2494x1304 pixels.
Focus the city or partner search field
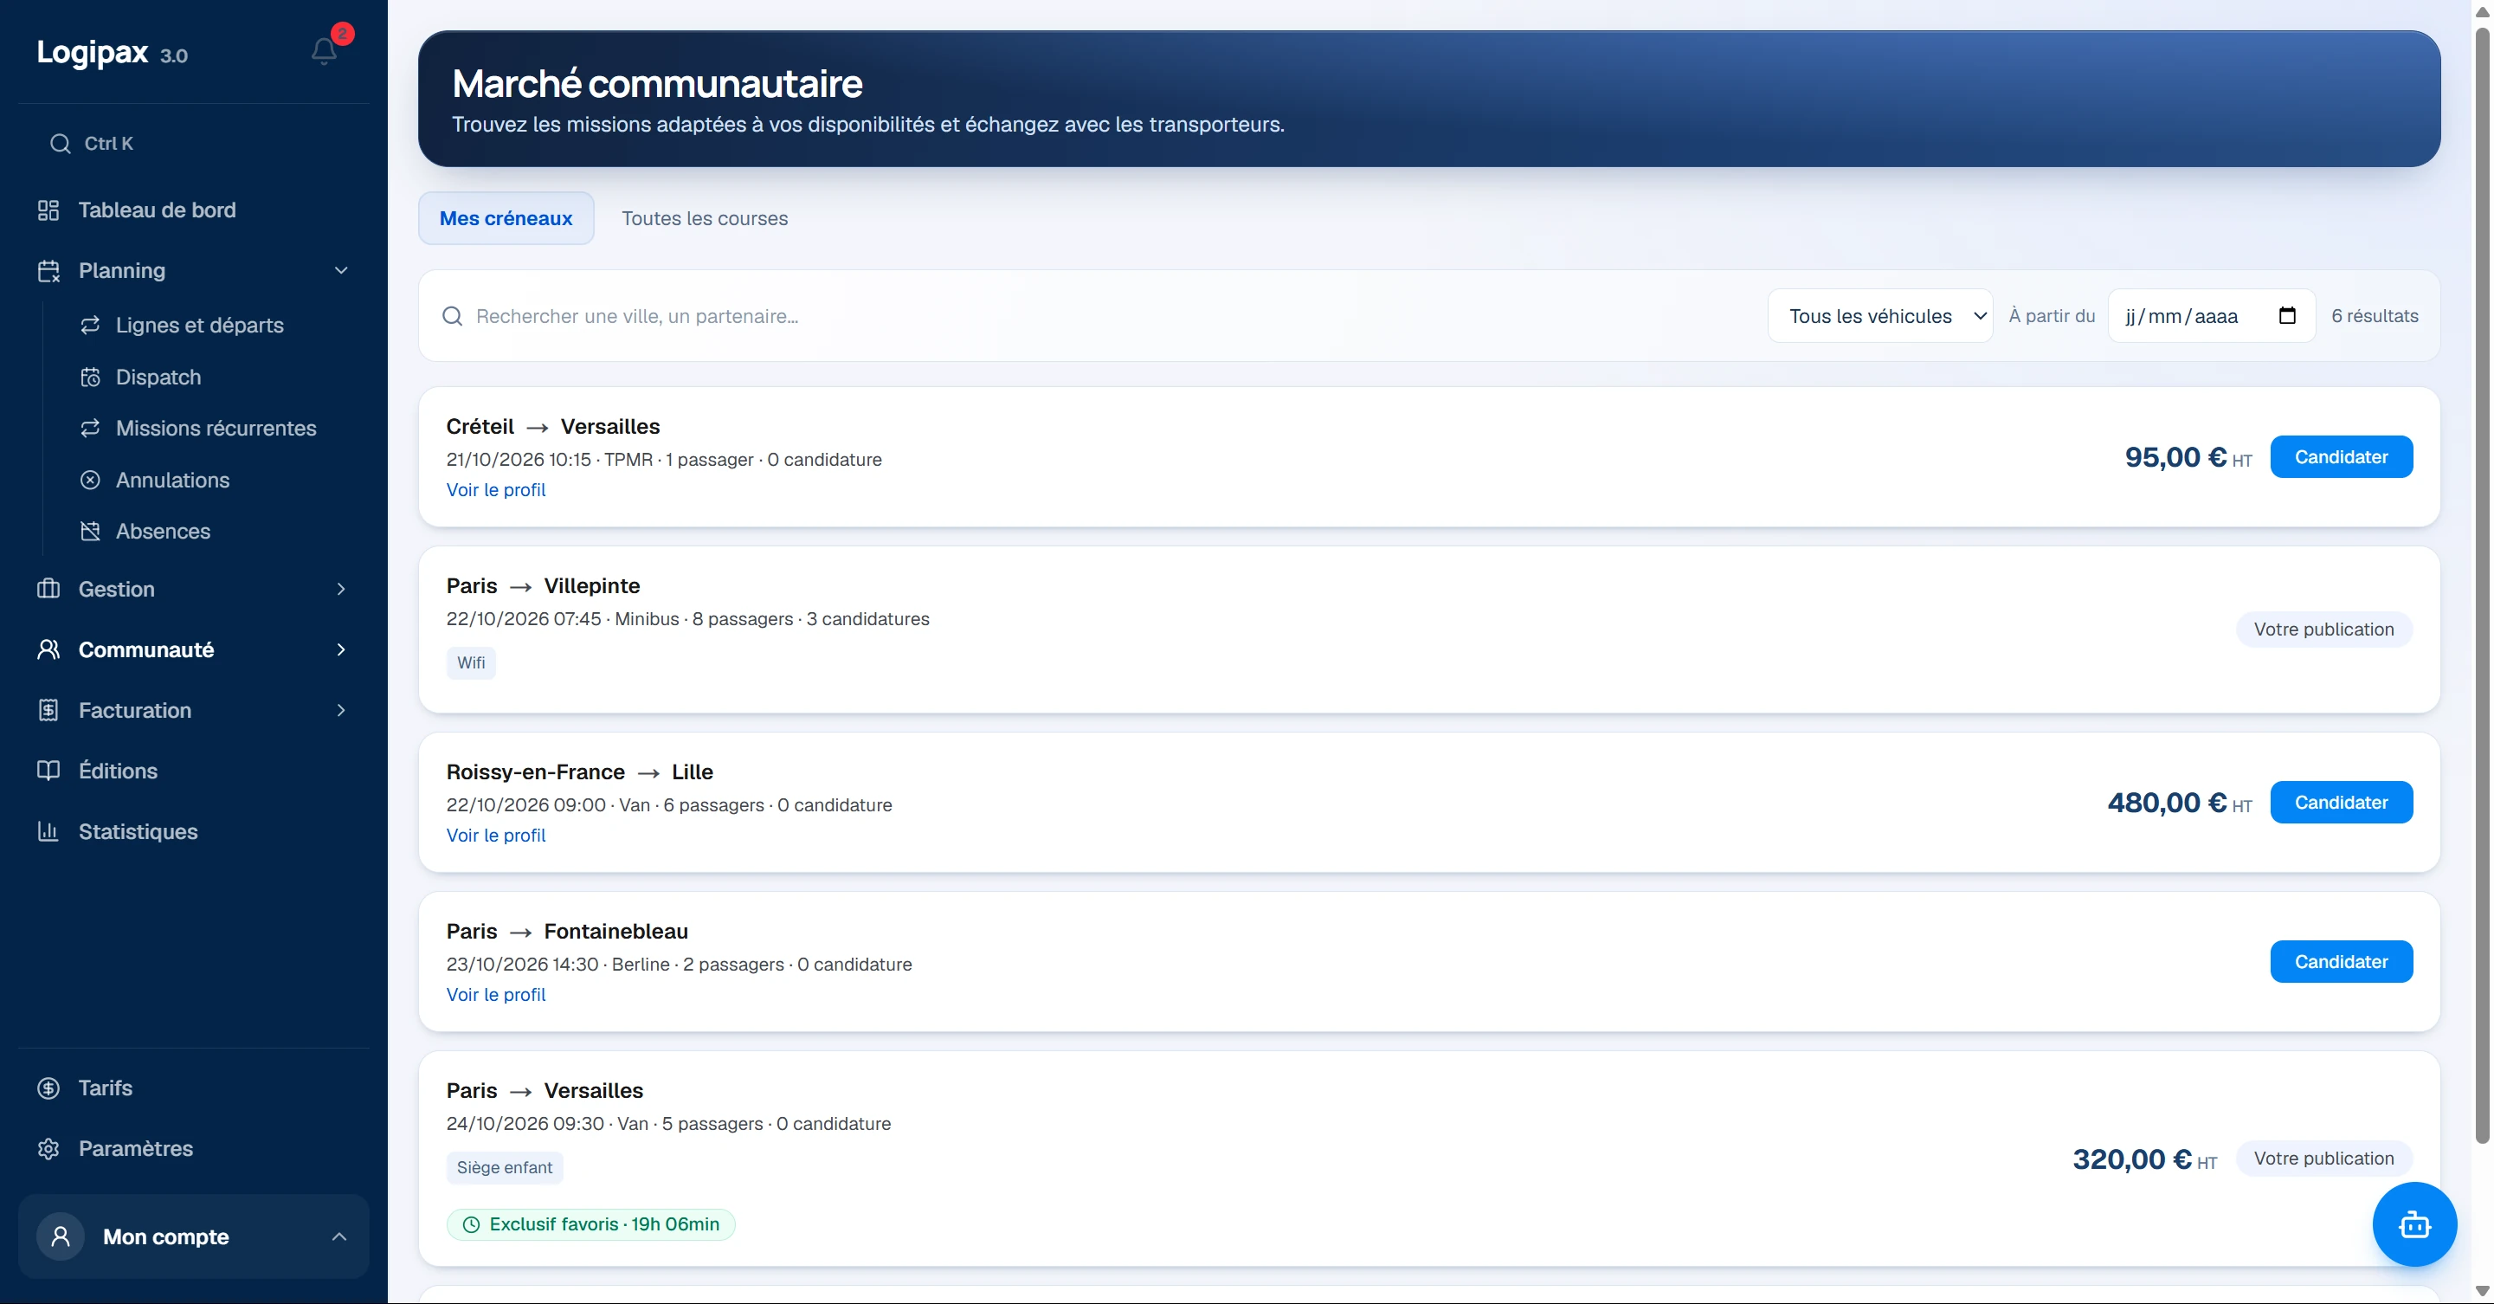point(1094,315)
